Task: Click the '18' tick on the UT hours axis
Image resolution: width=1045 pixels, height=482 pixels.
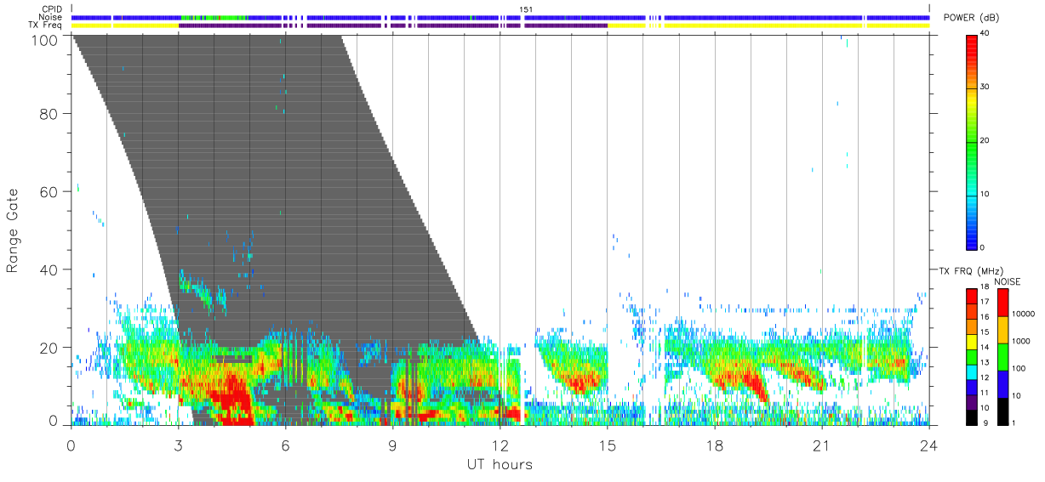Action: click(x=714, y=444)
